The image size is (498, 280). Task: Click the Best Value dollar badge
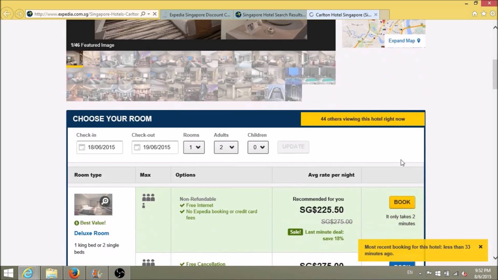77,223
